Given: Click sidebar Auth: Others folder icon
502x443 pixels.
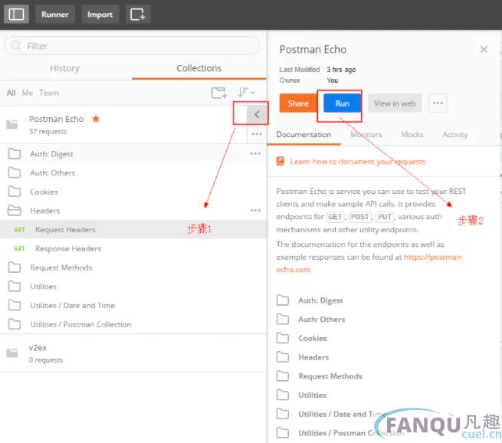Looking at the screenshot, I should pos(15,173).
